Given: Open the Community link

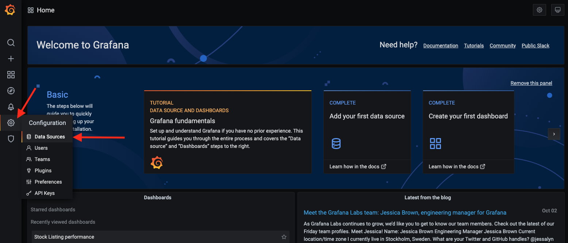Looking at the screenshot, I should click(503, 46).
